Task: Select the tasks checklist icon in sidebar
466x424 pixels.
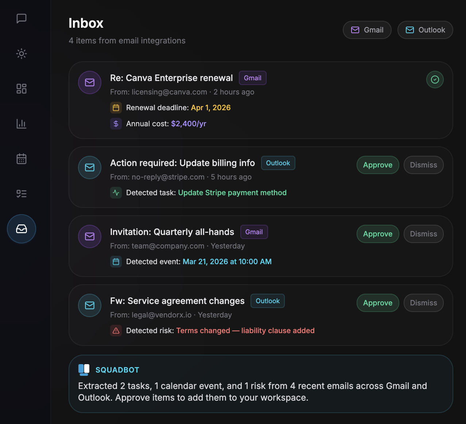Action: coord(21,193)
